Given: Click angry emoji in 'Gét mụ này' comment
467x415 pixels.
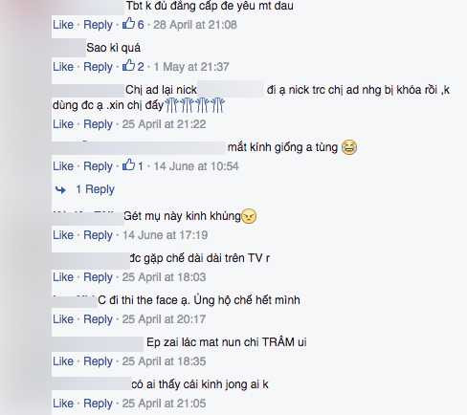Looking at the screenshot, I should pyautogui.click(x=249, y=216).
